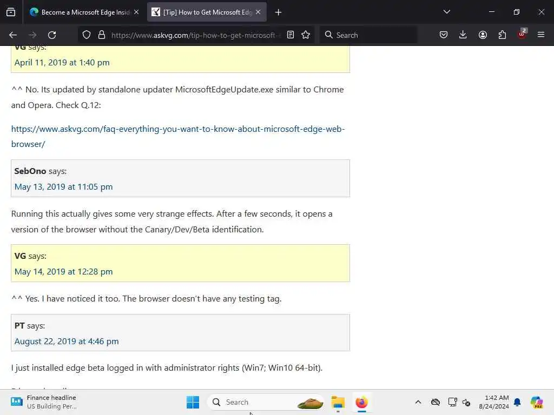The width and height of the screenshot is (554, 415).
Task: Open April 11, 2019 at 1:40 pm permalink
Action: [62, 63]
